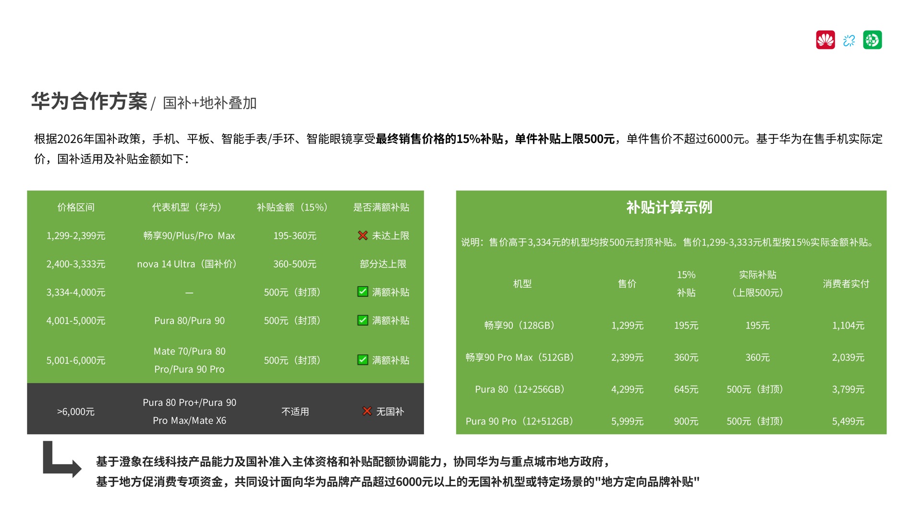Click the red X beside 无国补

[367, 411]
